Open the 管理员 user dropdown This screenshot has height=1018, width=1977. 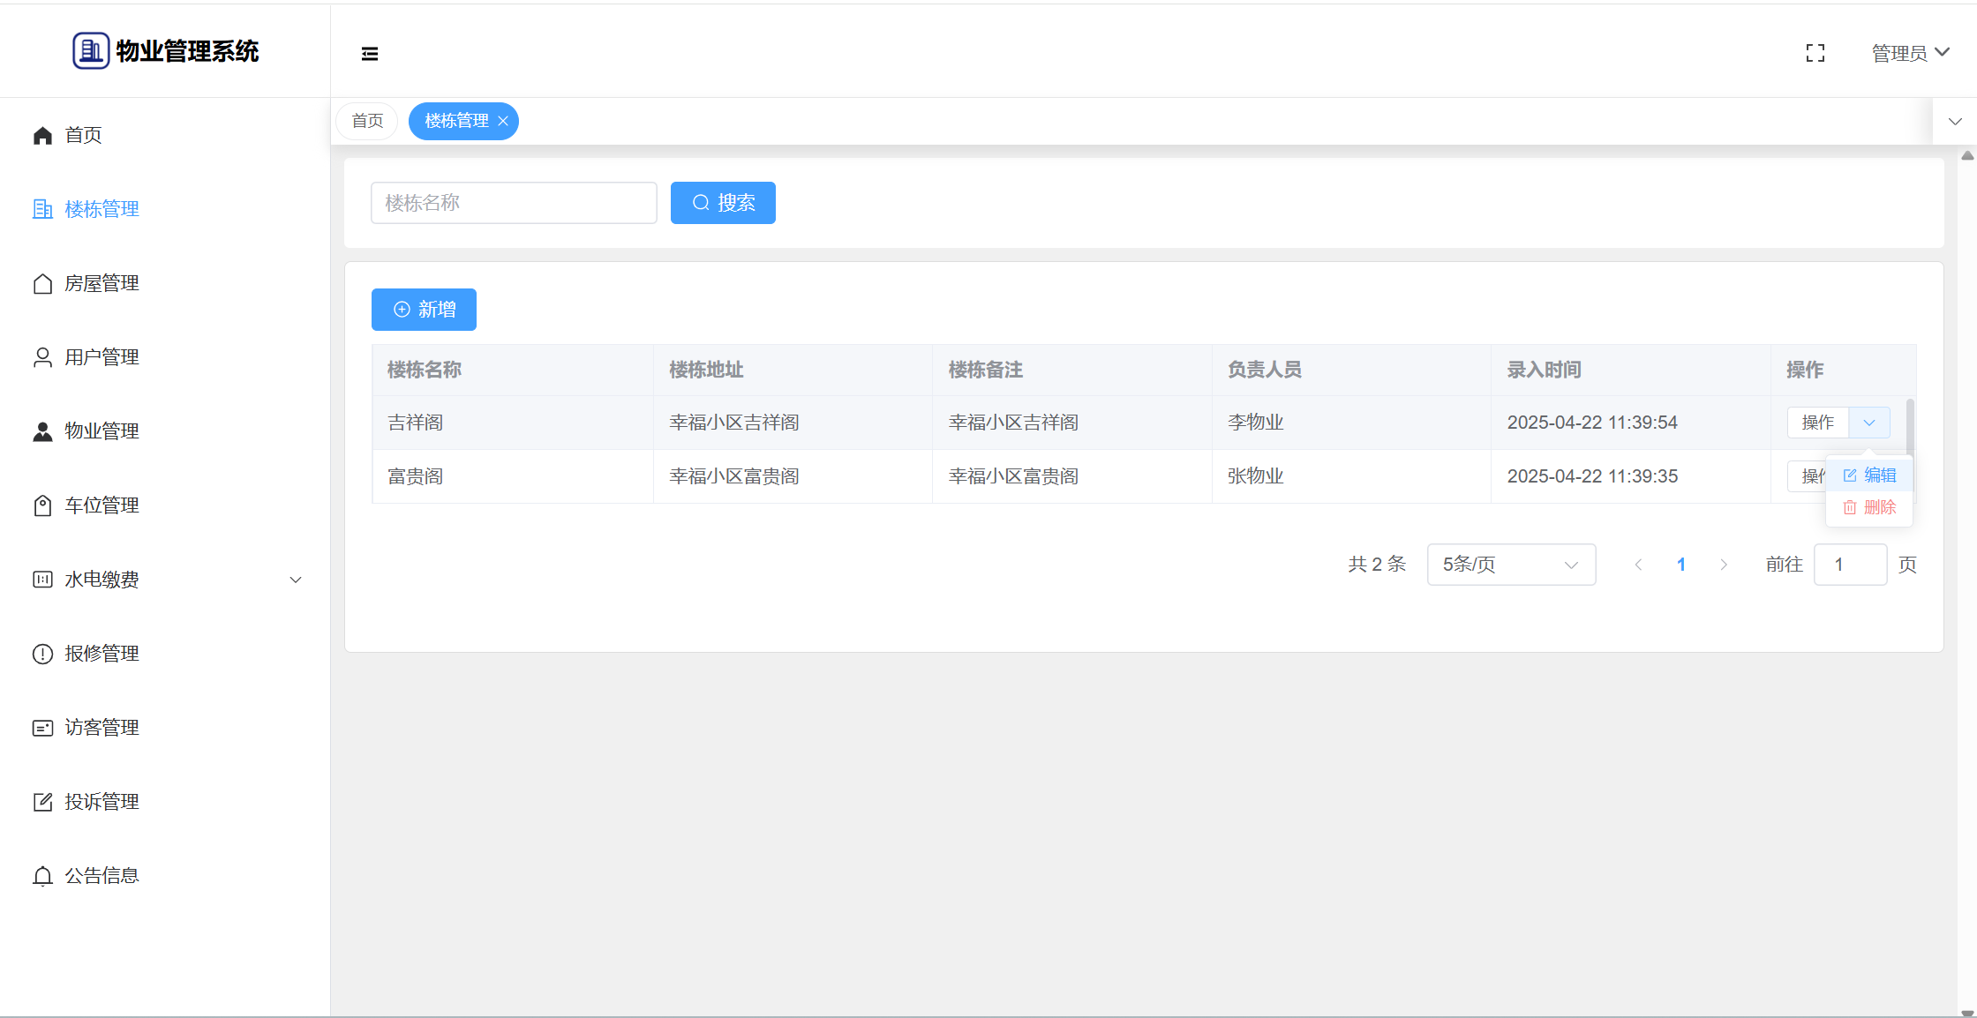[x=1910, y=53]
